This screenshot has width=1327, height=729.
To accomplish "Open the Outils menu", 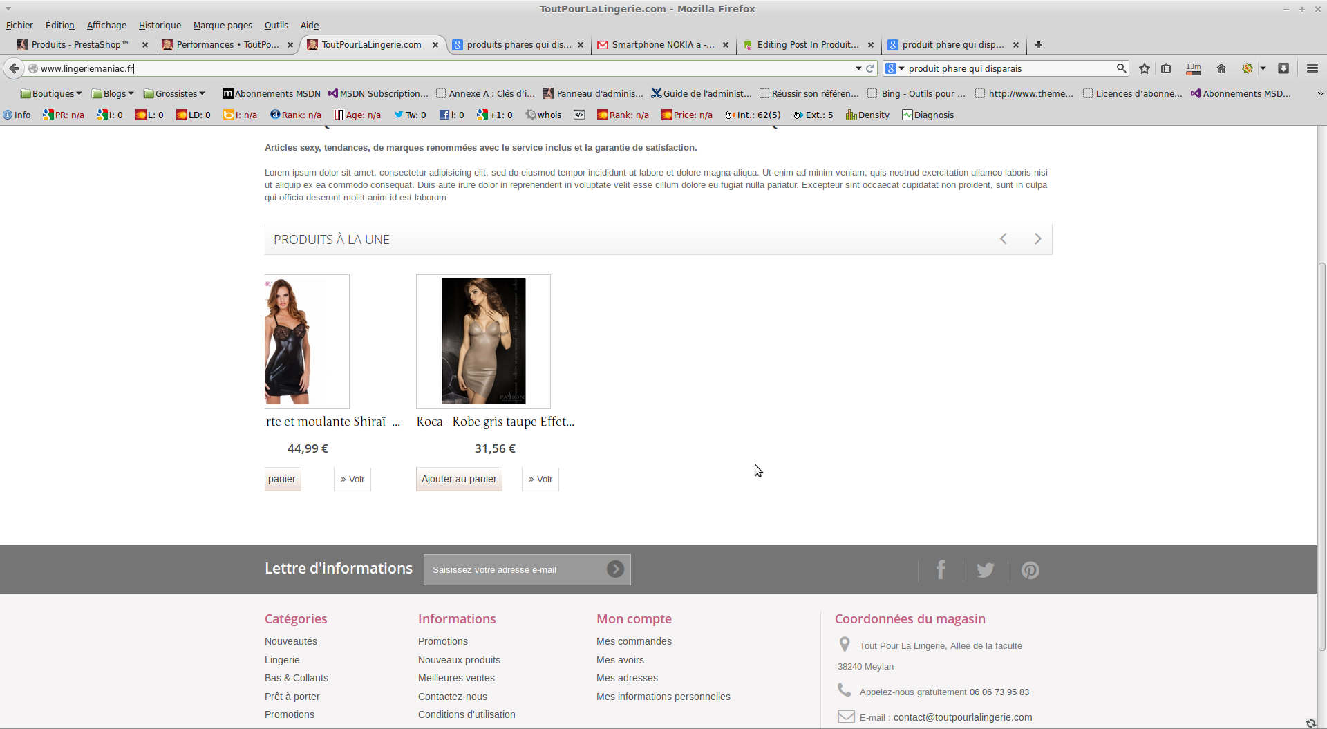I will pyautogui.click(x=276, y=26).
